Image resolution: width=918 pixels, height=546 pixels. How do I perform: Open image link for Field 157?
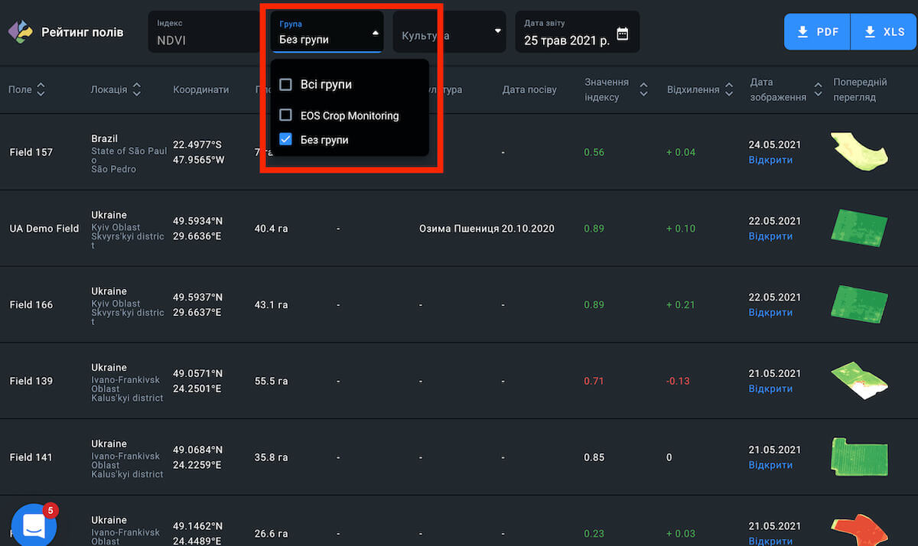(x=770, y=161)
